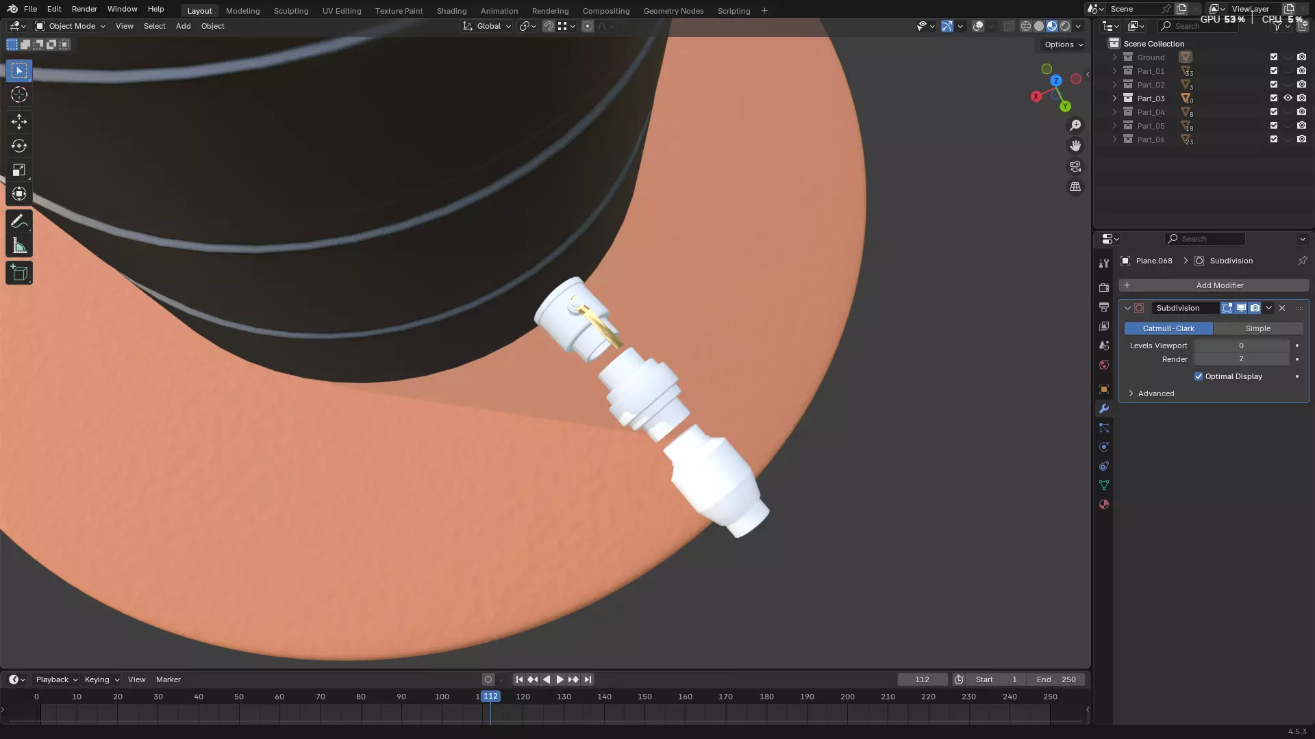The height and width of the screenshot is (739, 1315).
Task: Open the Render menu
Action: (x=84, y=9)
